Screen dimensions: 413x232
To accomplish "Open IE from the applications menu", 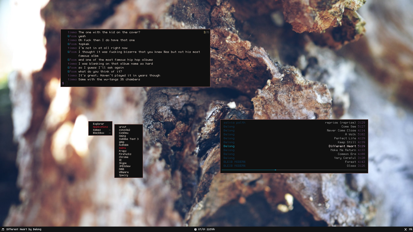I will [x=120, y=160].
